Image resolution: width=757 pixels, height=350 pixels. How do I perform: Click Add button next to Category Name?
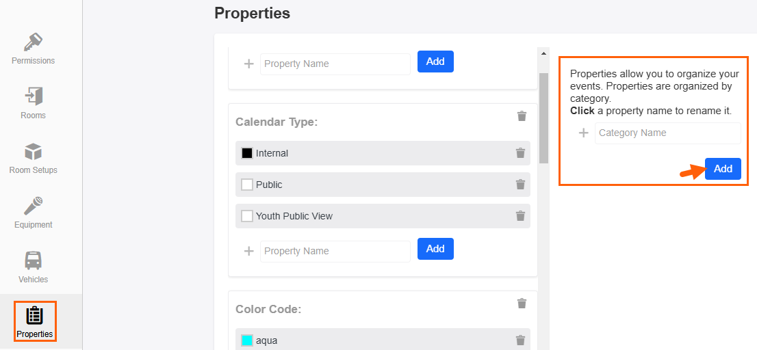click(x=723, y=169)
